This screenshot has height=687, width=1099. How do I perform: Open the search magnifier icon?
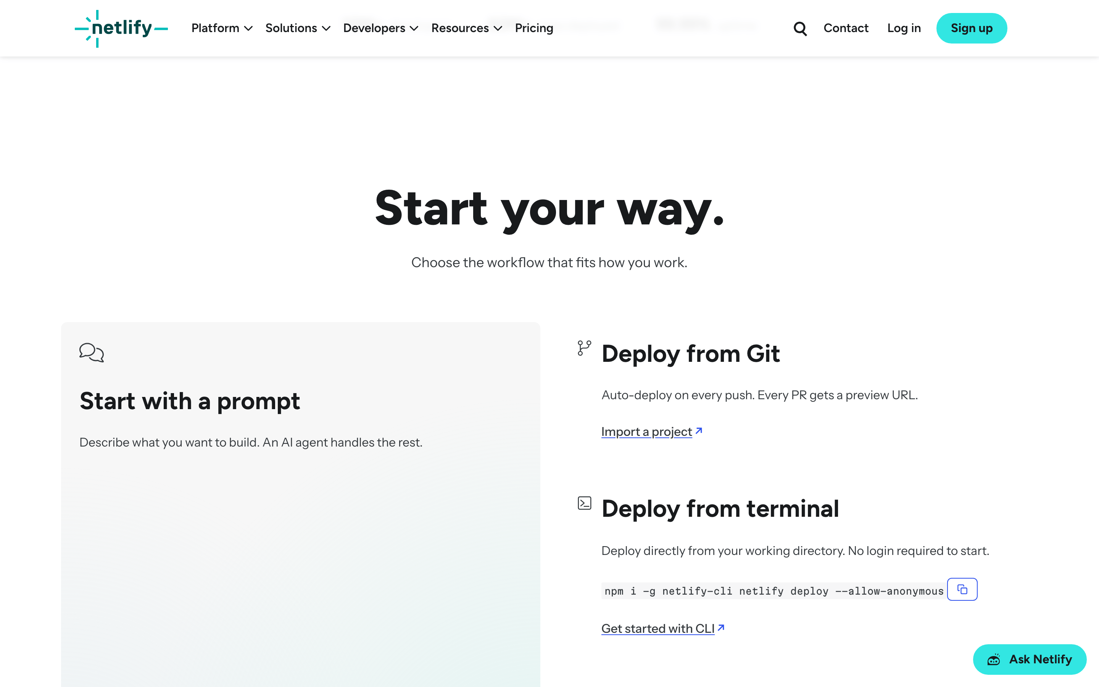[800, 28]
